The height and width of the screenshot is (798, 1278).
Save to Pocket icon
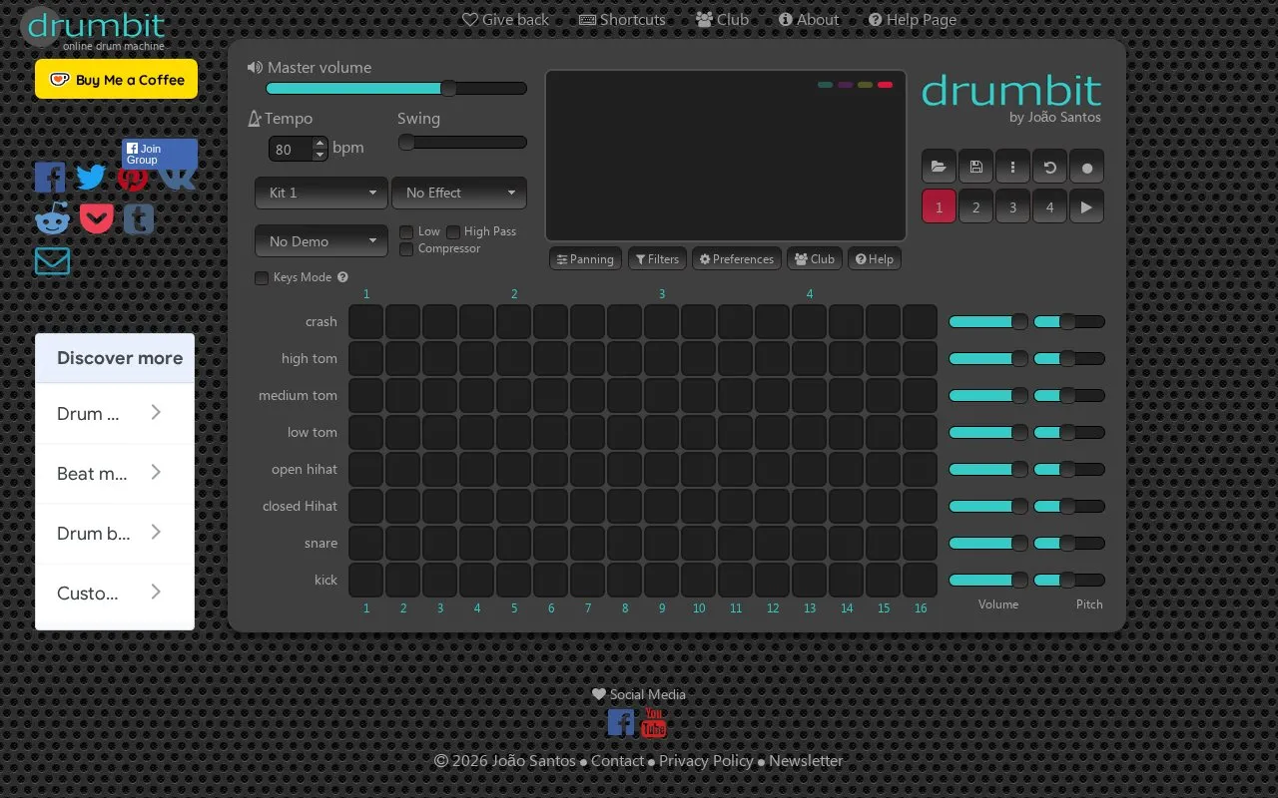coord(96,218)
